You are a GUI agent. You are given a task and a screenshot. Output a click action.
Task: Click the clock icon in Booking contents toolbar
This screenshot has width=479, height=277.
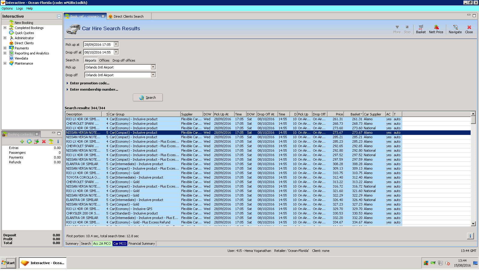click(x=29, y=141)
